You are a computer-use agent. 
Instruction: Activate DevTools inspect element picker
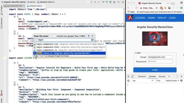click(129, 76)
